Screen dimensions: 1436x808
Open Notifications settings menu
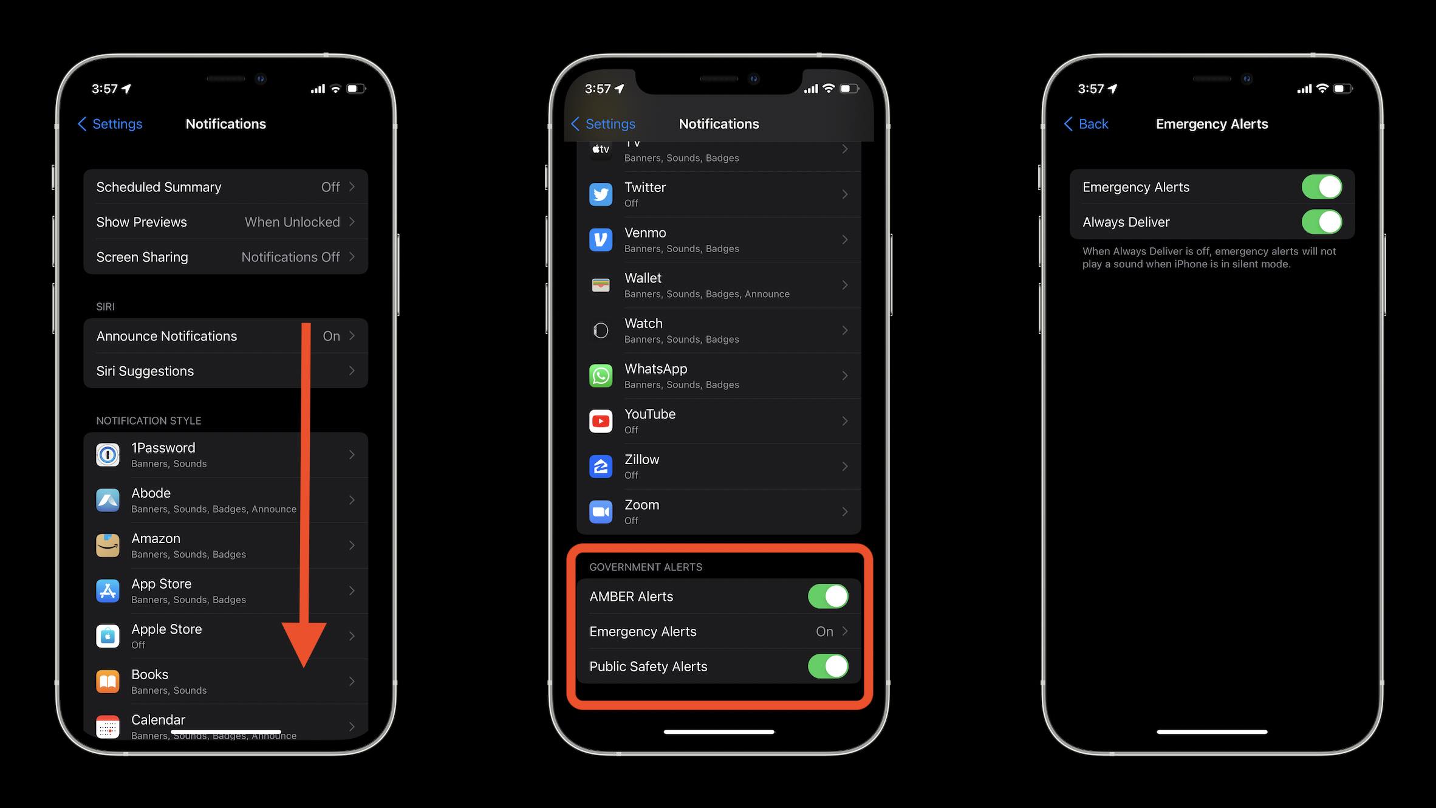[x=226, y=123]
